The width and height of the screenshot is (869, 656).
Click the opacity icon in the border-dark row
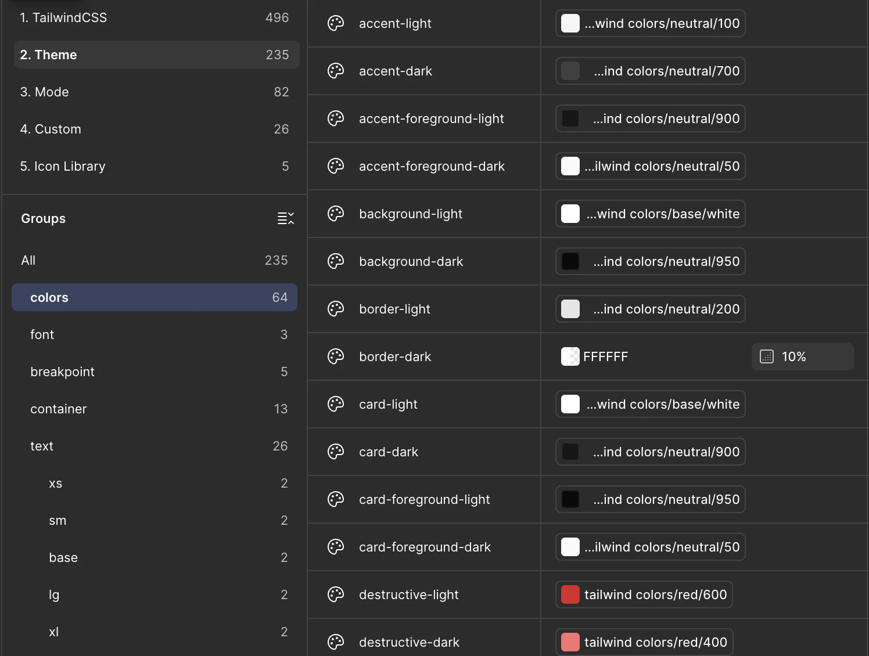[x=767, y=356]
